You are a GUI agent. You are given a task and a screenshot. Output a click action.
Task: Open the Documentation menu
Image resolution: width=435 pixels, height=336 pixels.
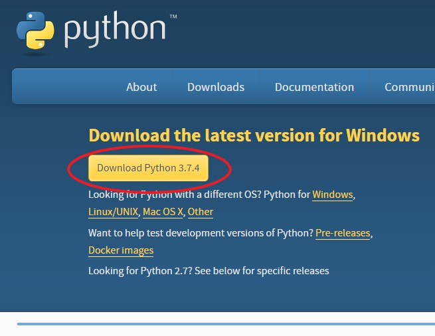click(314, 87)
